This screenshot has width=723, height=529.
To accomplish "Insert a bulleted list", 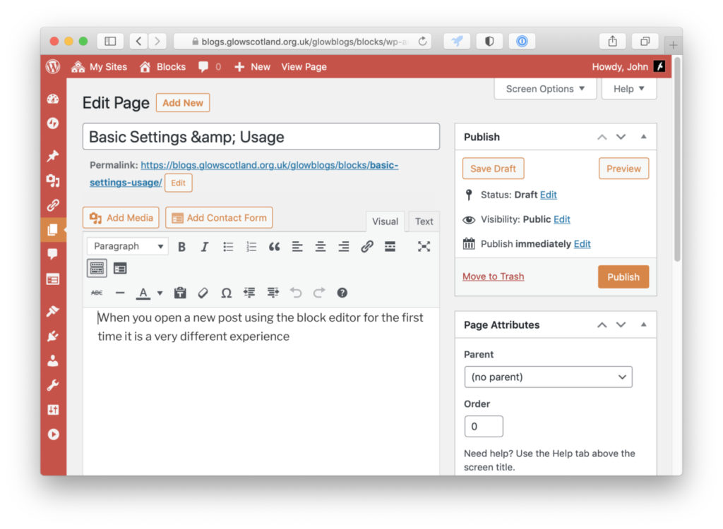I will [228, 247].
